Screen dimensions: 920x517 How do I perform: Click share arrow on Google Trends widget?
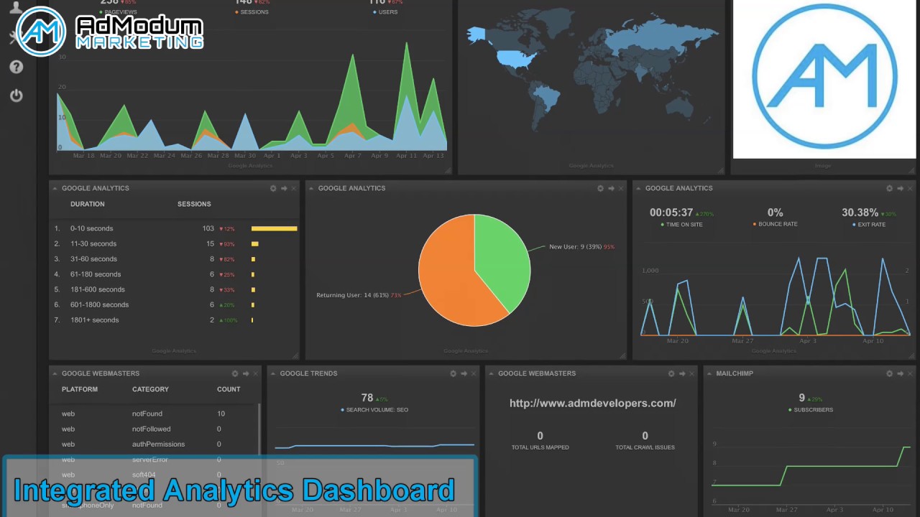click(464, 373)
